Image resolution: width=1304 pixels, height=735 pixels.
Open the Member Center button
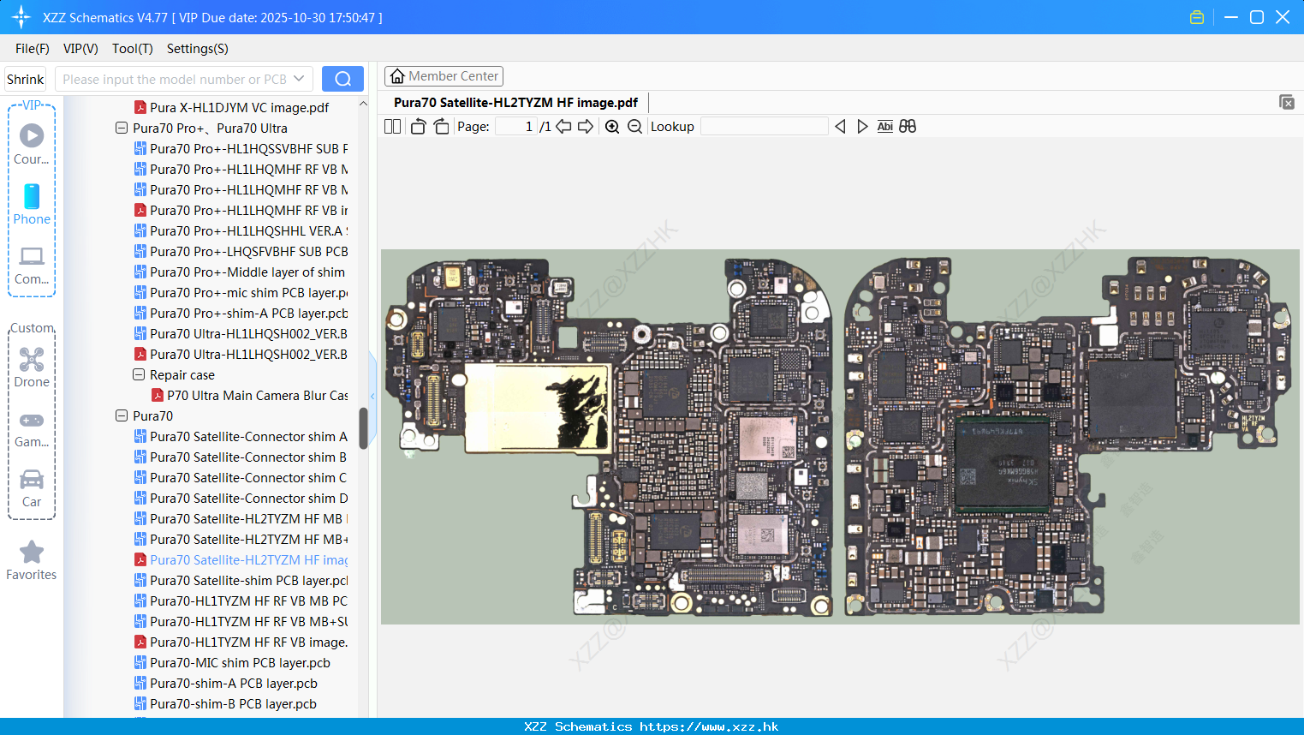tap(444, 76)
